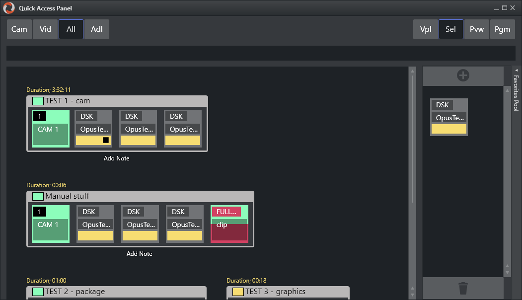Select the red FULL clip item

[x=229, y=224]
